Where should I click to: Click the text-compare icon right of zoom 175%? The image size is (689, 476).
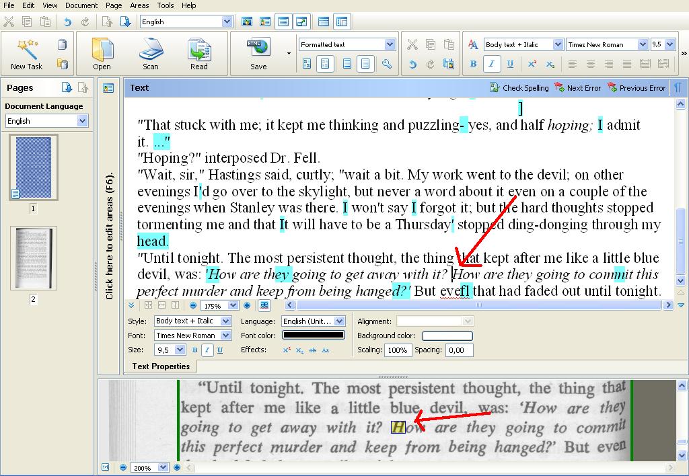coord(264,305)
